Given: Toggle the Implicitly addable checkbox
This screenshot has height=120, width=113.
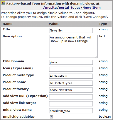Looking at the screenshot, I should (x=51, y=117).
